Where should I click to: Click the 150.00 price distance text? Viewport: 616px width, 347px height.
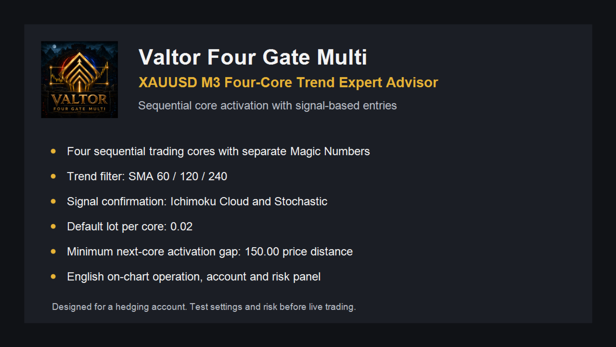click(299, 252)
